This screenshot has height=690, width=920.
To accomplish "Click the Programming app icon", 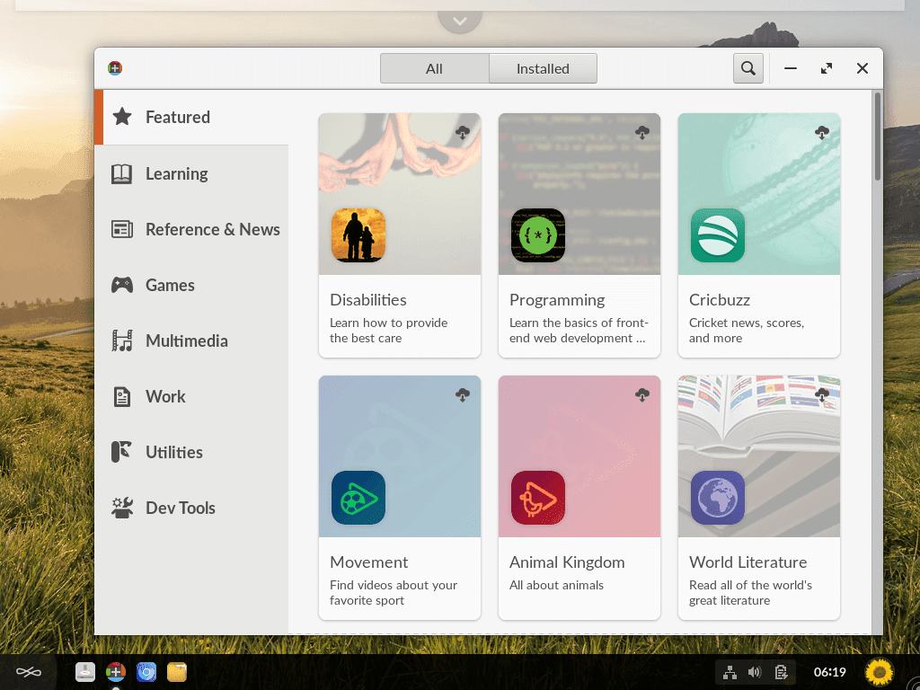I will tap(538, 235).
